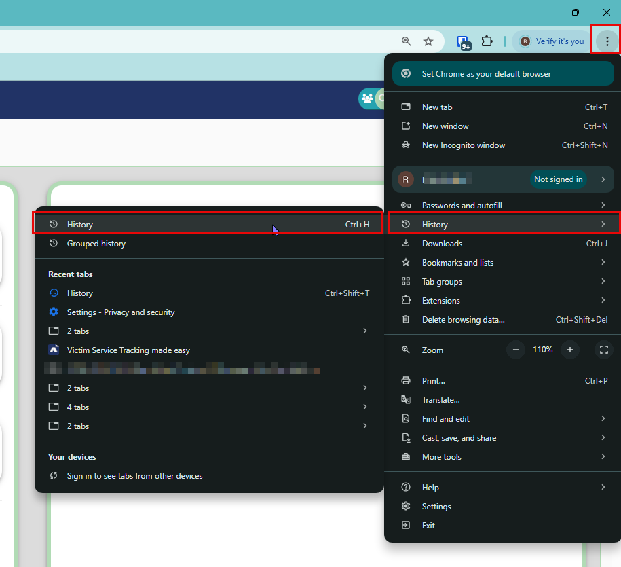The image size is (621, 567).
Task: Reopen Victim Service Tracking made easy tab
Action: coord(209,350)
